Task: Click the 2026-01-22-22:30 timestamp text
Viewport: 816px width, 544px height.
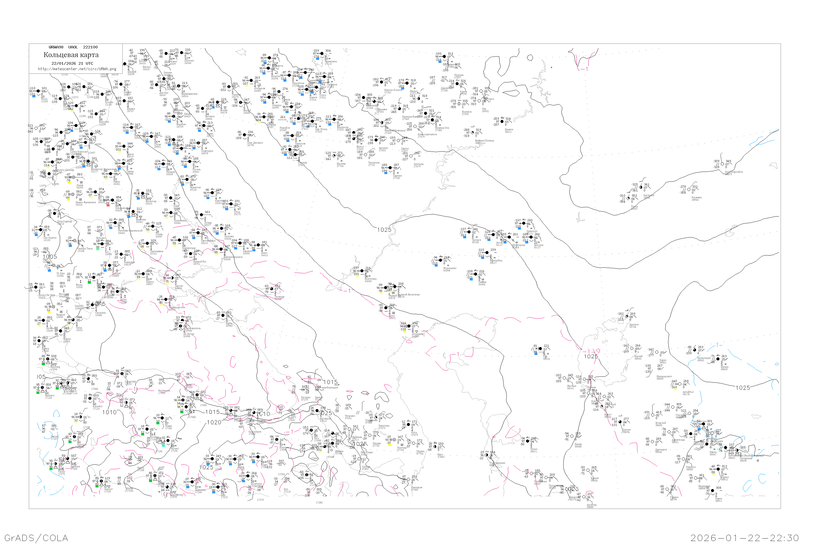Action: (744, 538)
